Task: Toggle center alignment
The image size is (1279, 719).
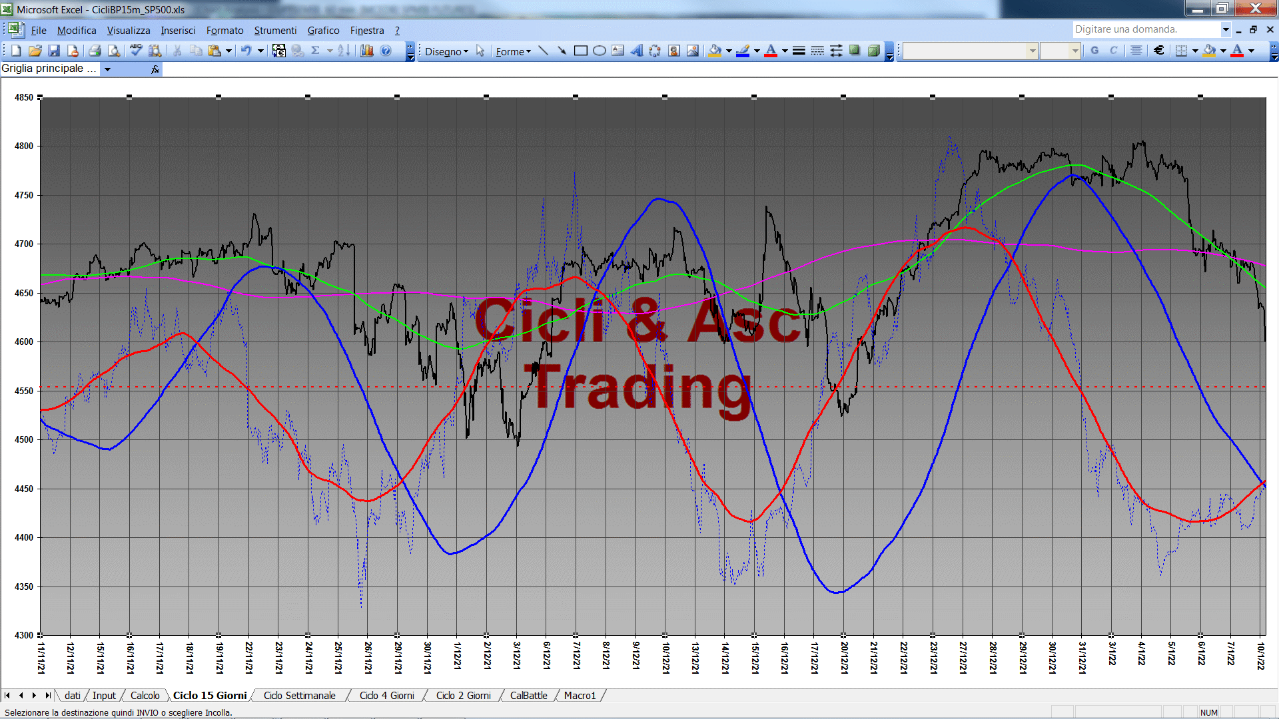Action: click(1136, 51)
